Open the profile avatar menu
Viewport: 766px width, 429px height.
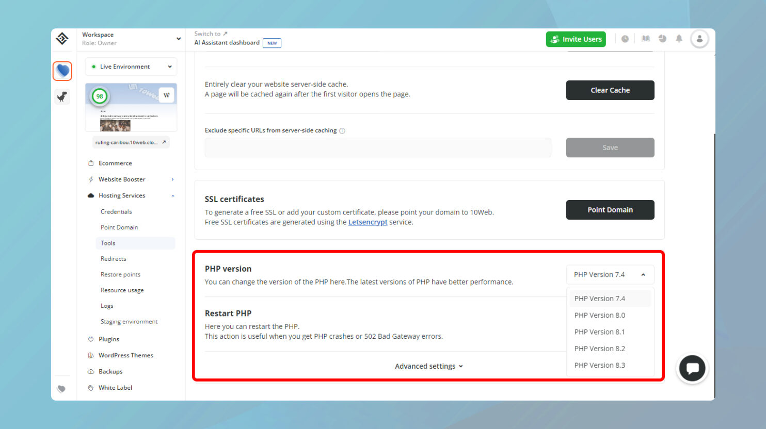pos(699,39)
